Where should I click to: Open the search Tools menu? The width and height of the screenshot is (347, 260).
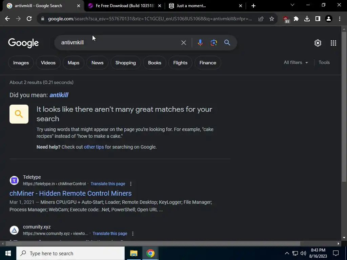[324, 63]
